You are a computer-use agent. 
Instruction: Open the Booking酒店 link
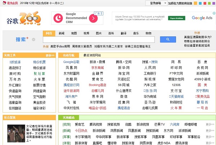tap(98, 85)
